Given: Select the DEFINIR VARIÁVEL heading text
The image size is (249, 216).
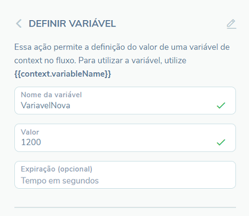Looking at the screenshot, I should point(72,24).
